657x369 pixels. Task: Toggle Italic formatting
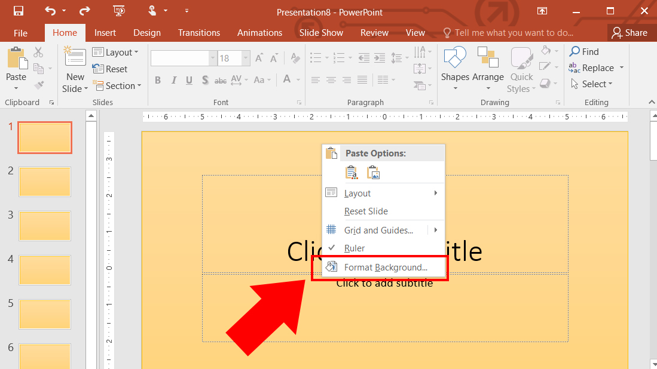[174, 80]
